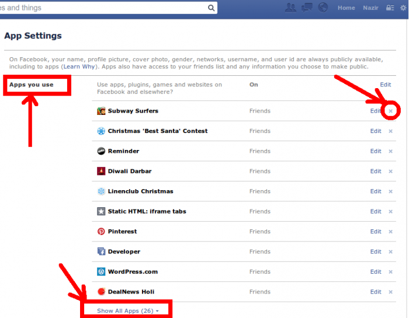Click Static HTML: iframe tabs name
The width and height of the screenshot is (409, 318).
(147, 211)
